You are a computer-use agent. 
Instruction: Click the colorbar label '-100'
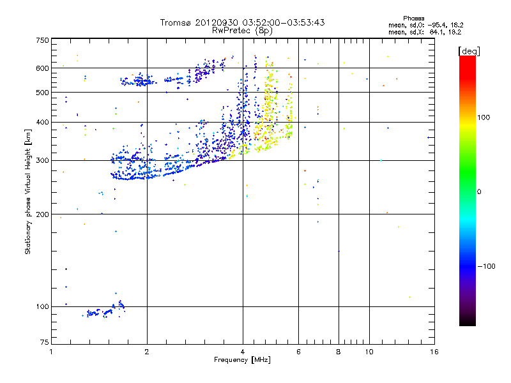486,266
